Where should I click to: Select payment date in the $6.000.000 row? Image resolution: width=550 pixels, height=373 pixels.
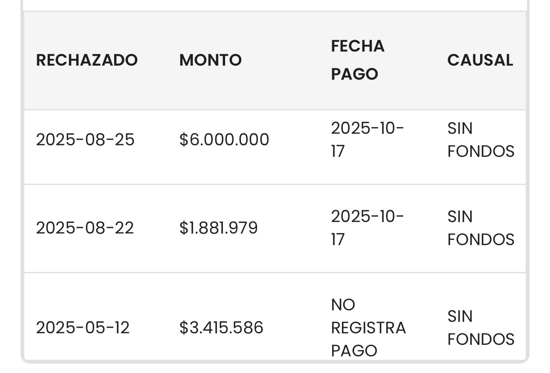(x=368, y=140)
